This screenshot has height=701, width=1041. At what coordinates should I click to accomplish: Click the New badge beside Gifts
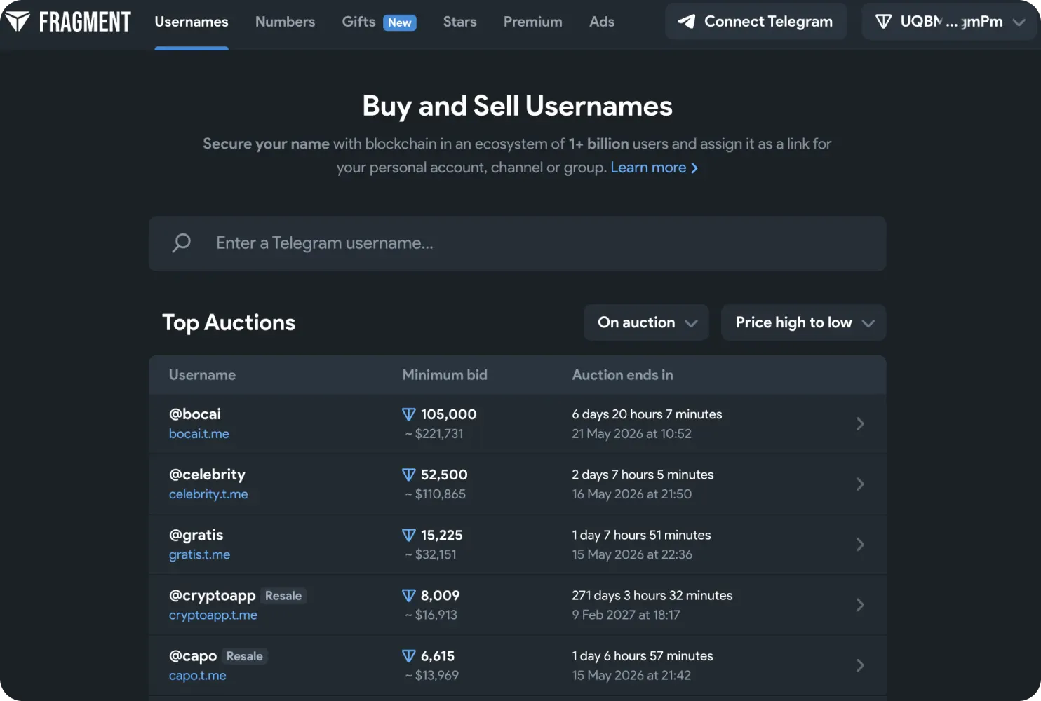tap(400, 22)
